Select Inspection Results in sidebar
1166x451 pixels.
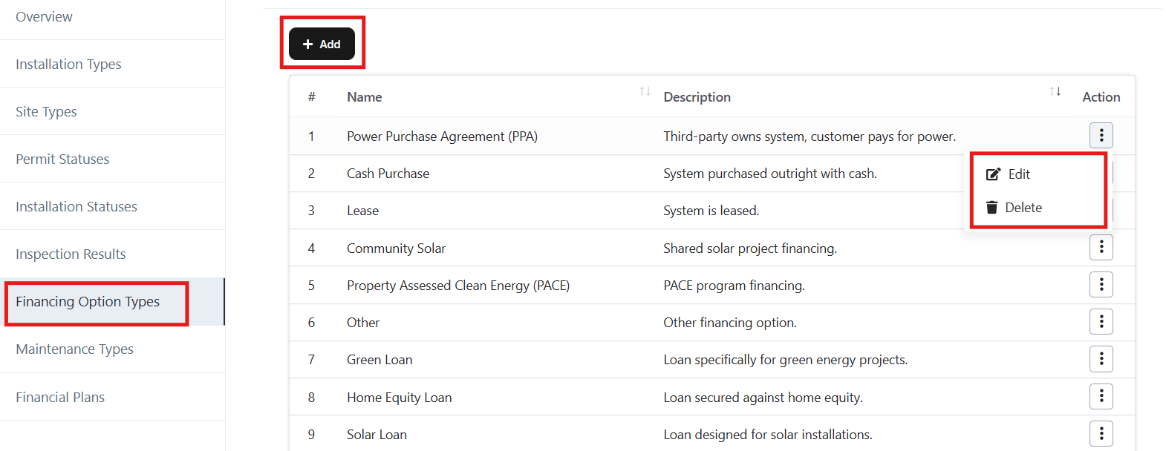click(71, 254)
